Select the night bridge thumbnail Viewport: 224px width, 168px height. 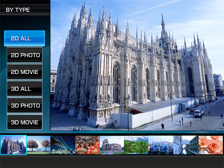pos(63,145)
